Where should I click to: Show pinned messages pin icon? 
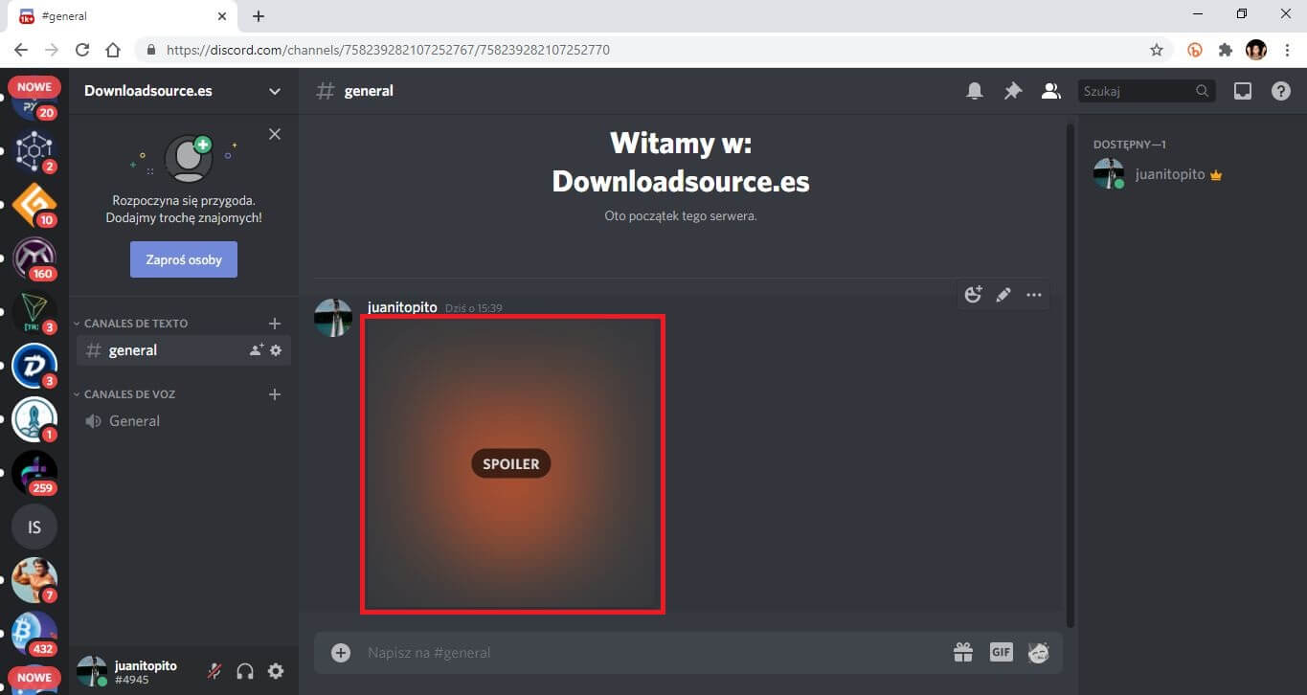pos(1012,91)
